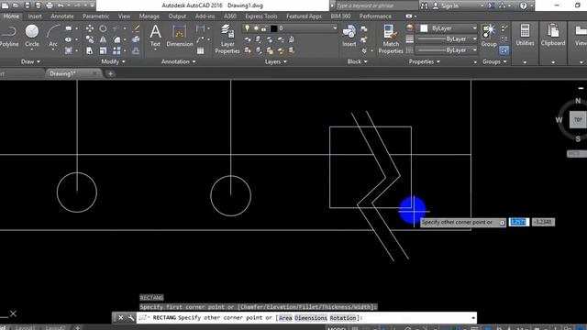Switch to the Parametric ribbon tab
The image size is (587, 330).
click(95, 16)
